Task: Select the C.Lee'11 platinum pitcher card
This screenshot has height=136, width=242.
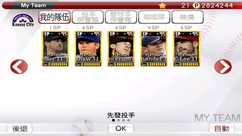Action: coord(187,49)
